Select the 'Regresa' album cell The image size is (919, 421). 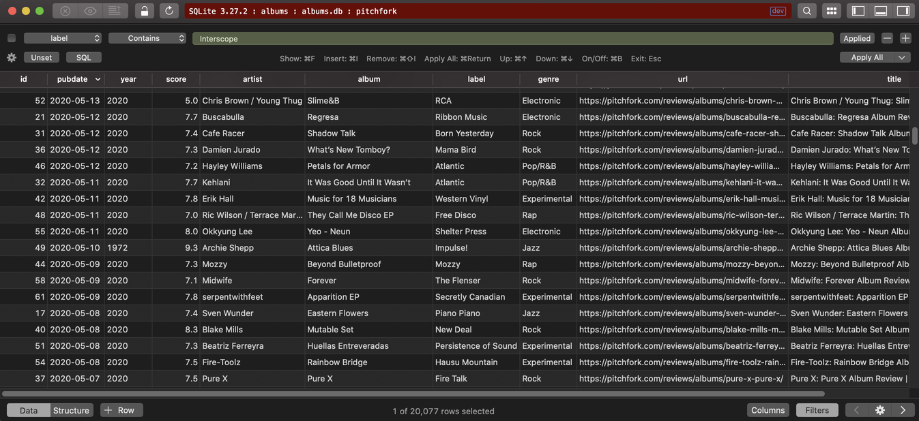click(x=369, y=116)
